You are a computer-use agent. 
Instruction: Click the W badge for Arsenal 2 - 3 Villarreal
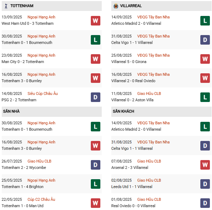click(205, 165)
